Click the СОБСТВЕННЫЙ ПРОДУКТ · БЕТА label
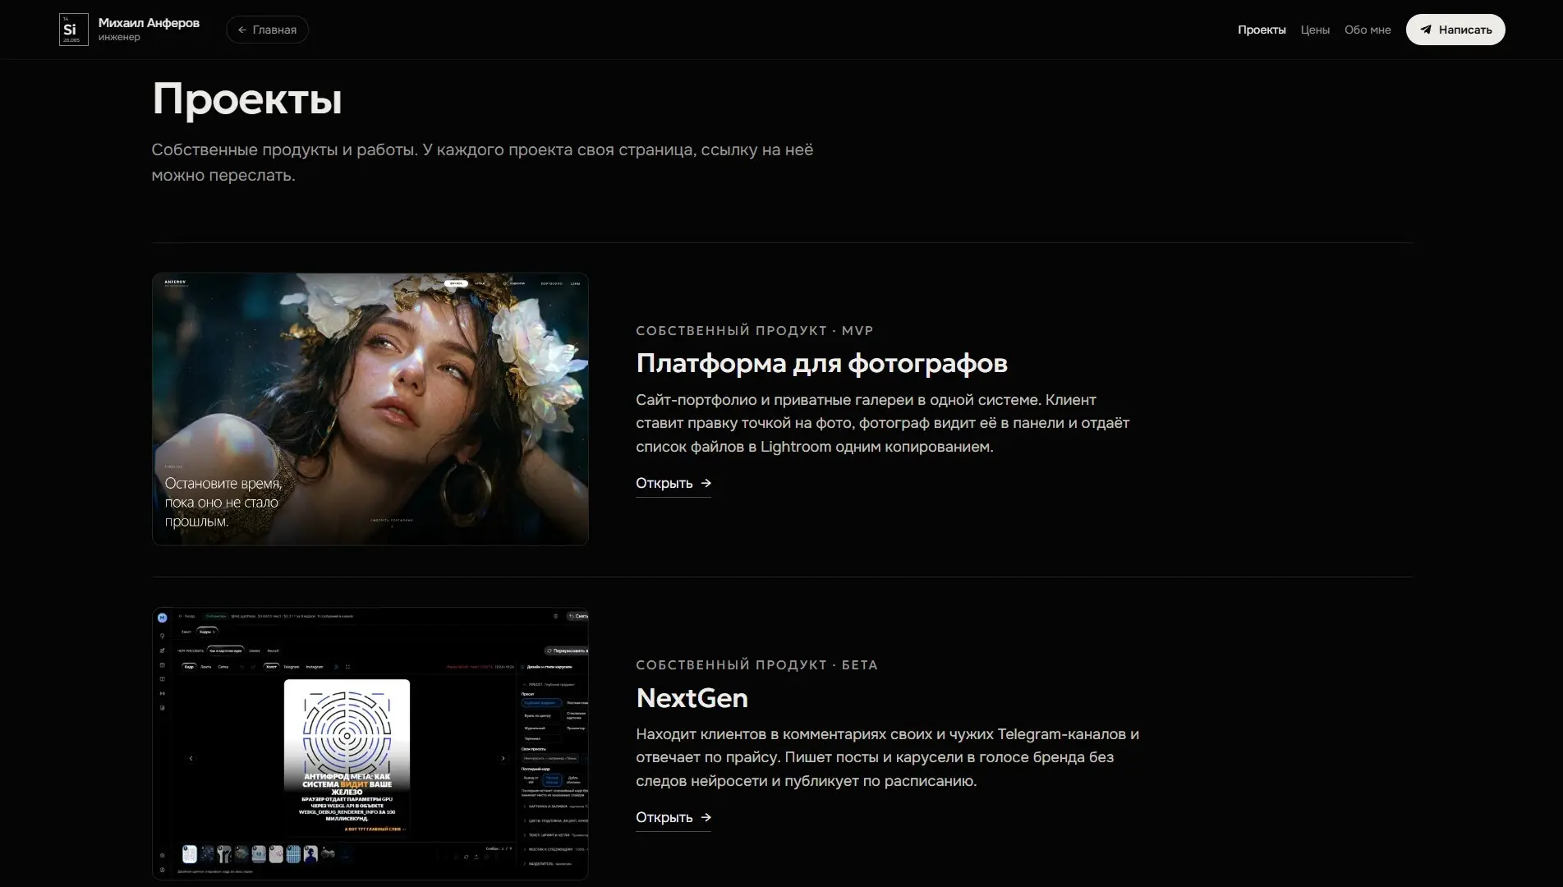The width and height of the screenshot is (1563, 887). [x=756, y=665]
